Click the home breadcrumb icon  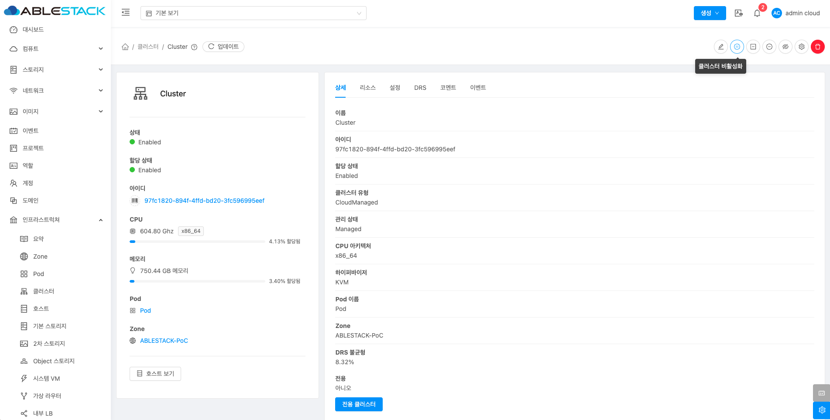click(125, 47)
